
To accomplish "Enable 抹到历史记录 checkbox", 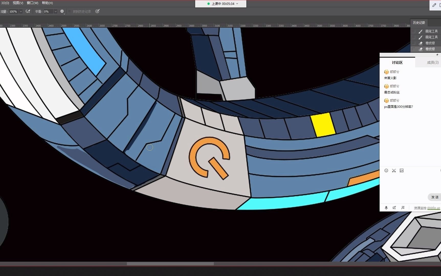I will click(70, 12).
